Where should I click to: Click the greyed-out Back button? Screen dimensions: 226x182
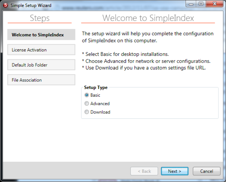[x=144, y=171]
